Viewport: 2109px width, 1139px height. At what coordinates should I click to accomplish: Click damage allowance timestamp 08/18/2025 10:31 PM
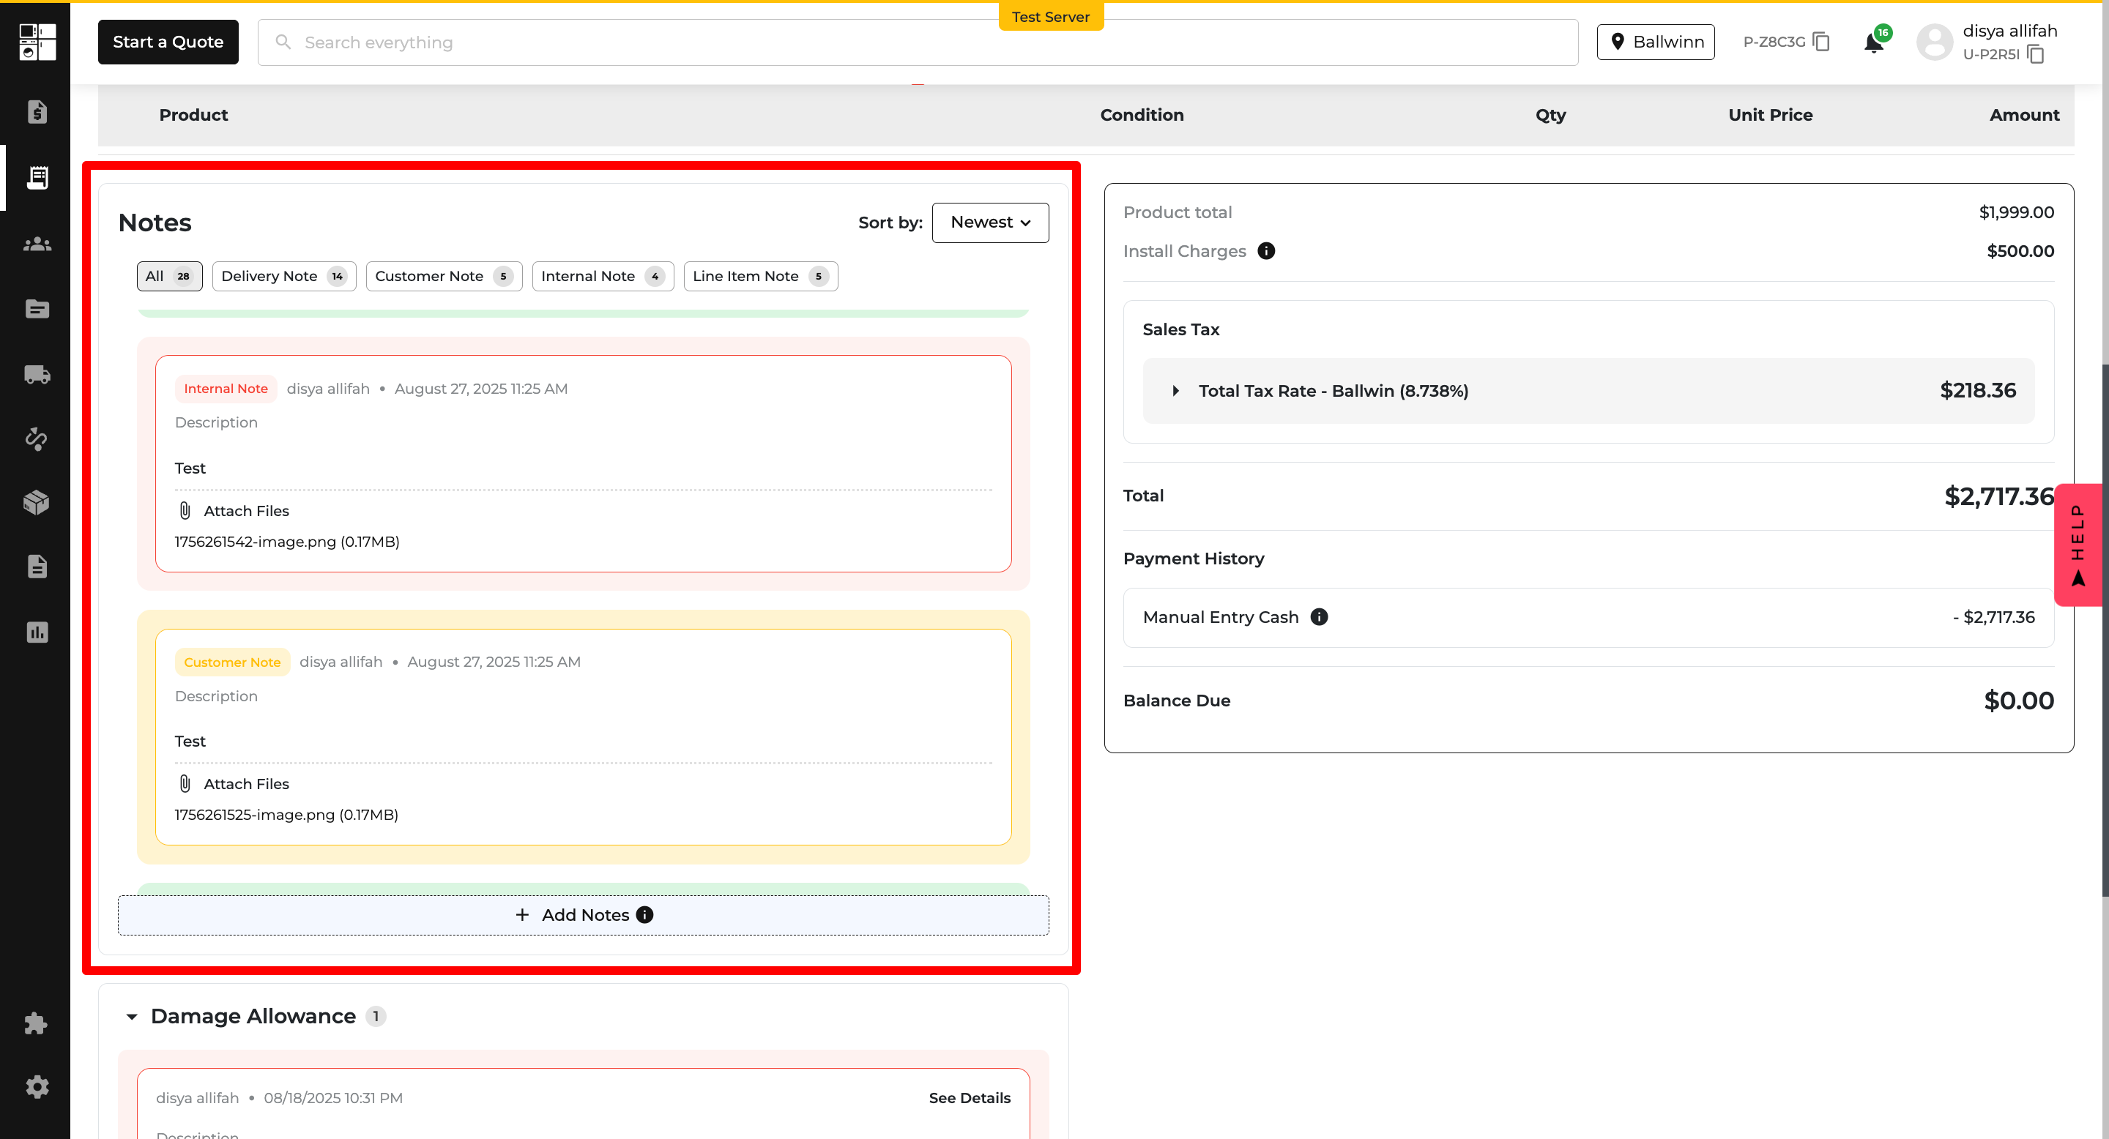[333, 1098]
